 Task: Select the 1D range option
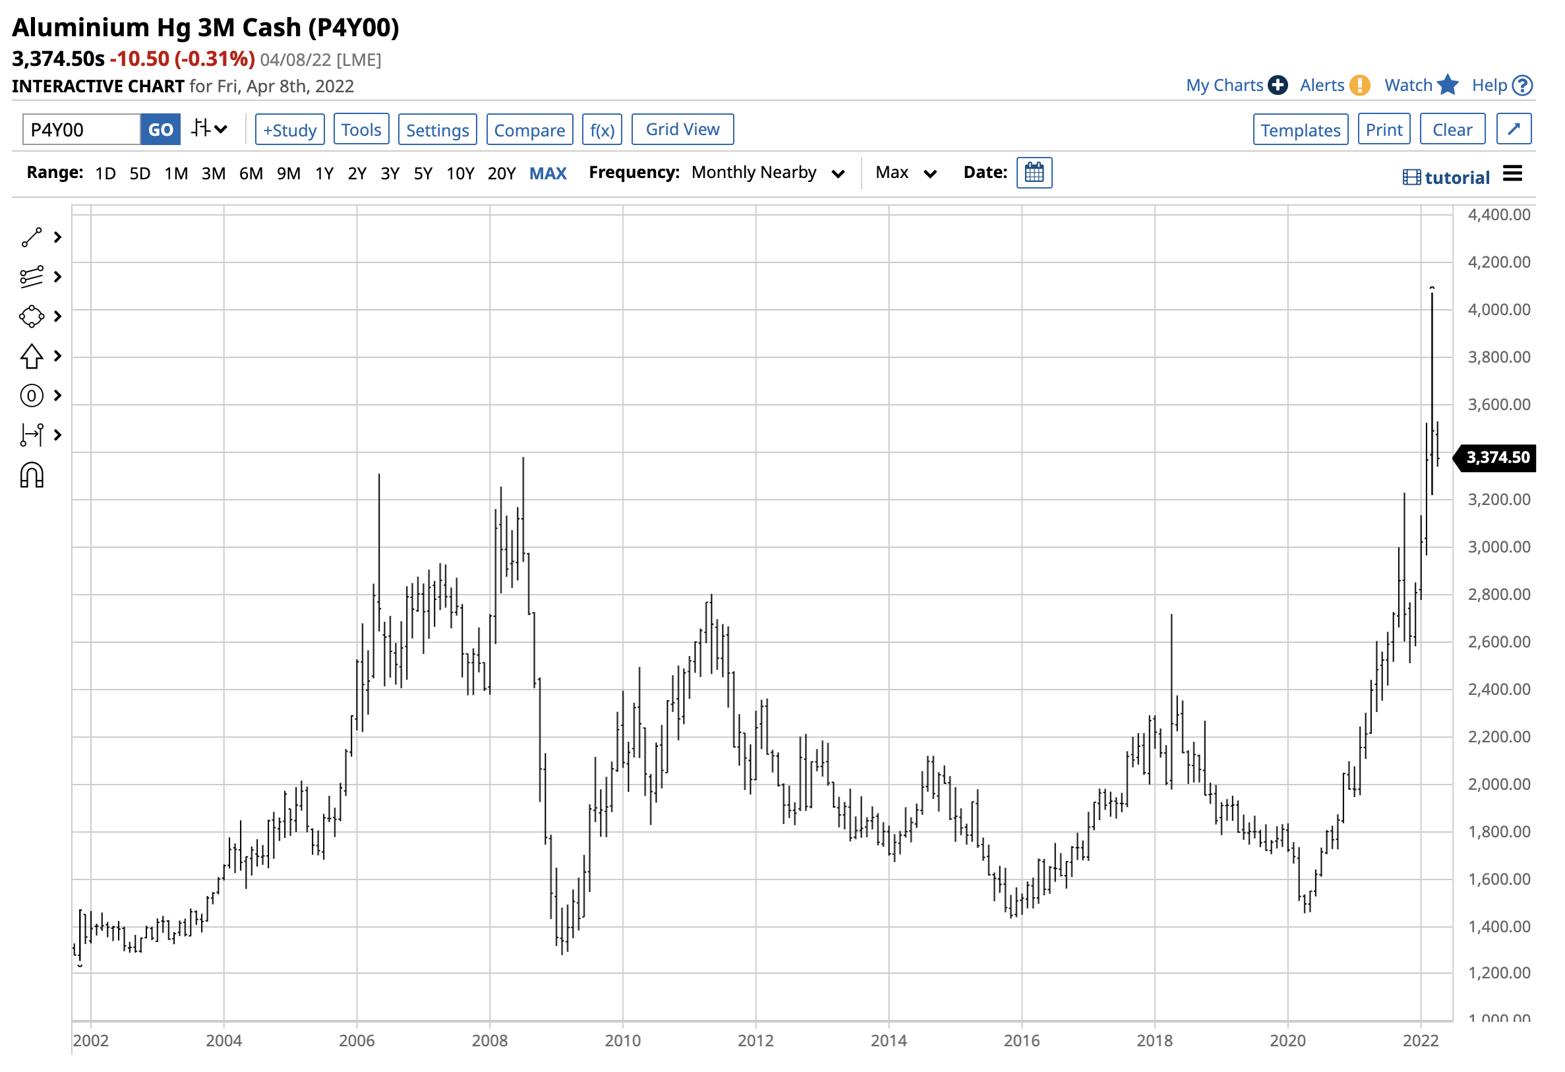coord(105,175)
